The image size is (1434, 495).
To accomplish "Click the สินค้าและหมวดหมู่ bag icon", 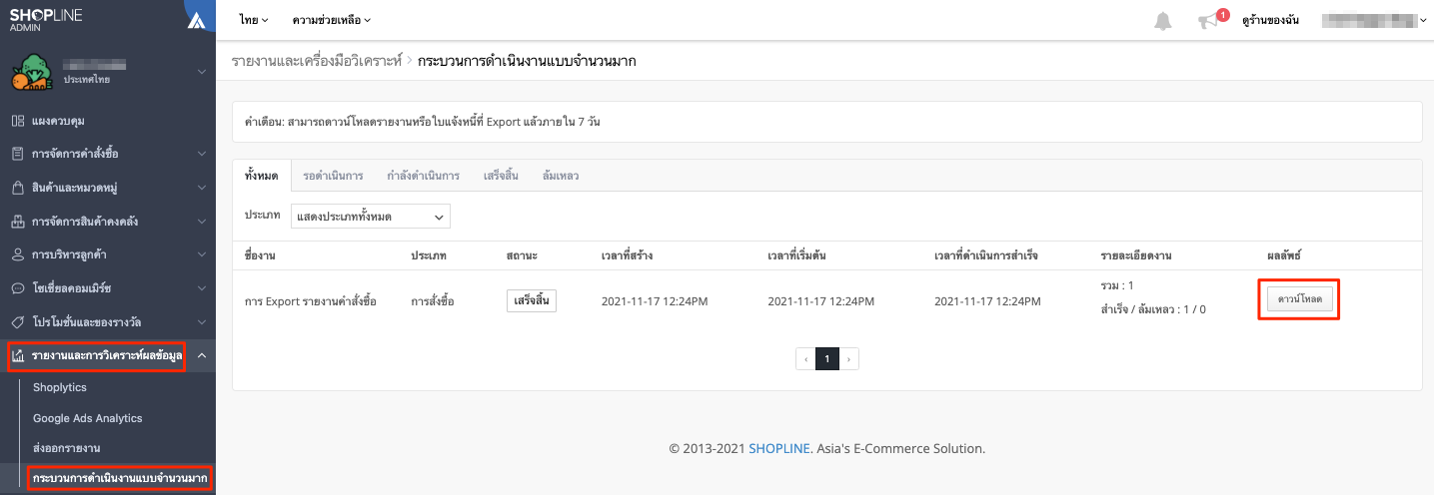I will [18, 188].
